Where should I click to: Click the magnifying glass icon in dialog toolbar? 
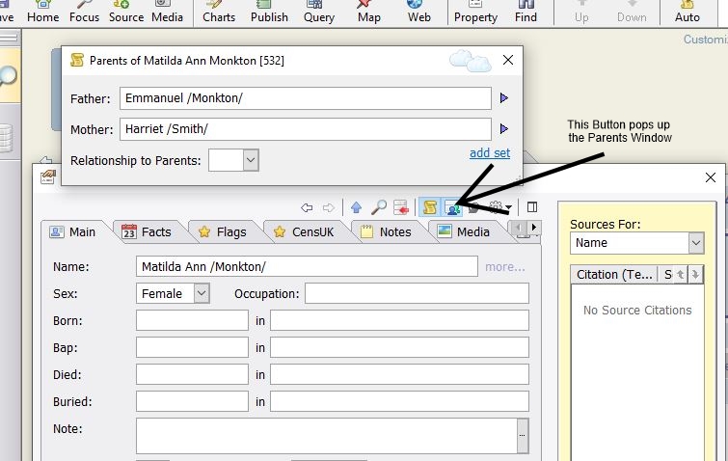[379, 207]
